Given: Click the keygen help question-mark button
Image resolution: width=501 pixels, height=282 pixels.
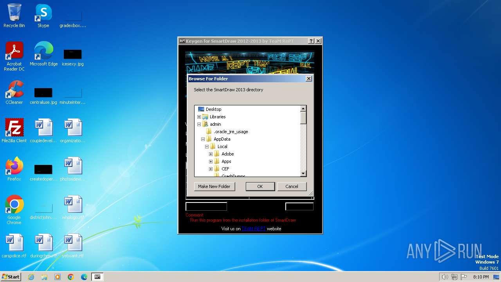Looking at the screenshot, I should click(x=311, y=41).
